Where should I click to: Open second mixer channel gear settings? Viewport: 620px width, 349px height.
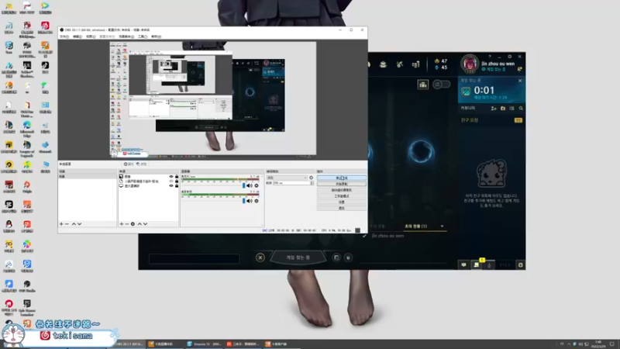[257, 201]
